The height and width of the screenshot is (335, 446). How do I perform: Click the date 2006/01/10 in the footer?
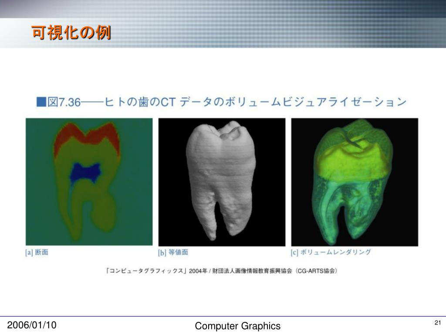(x=31, y=325)
